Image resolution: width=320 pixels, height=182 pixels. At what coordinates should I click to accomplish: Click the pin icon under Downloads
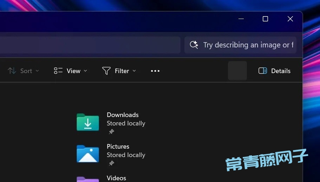pos(111,132)
